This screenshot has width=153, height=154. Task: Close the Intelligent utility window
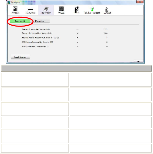[x=140, y=2]
